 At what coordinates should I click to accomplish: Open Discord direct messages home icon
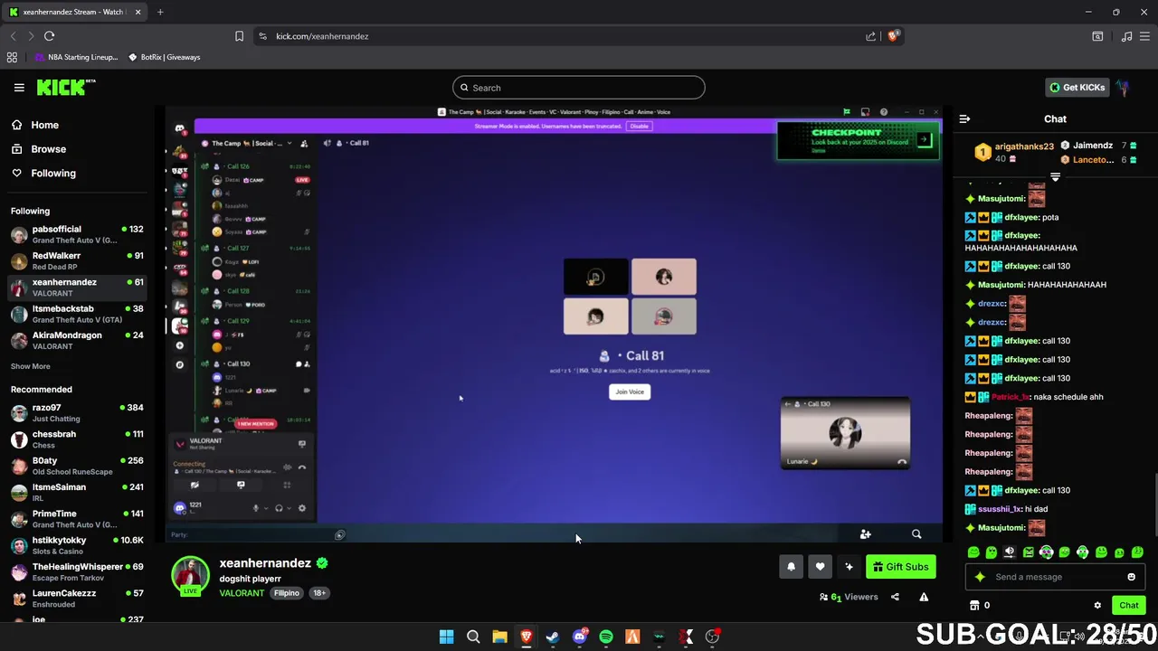tap(179, 128)
